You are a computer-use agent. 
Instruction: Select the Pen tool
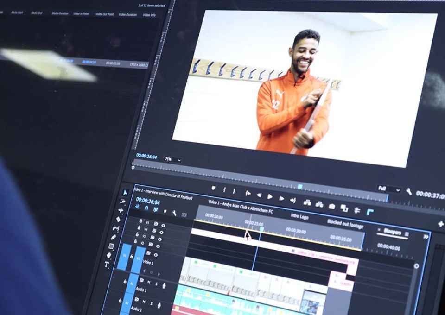(x=114, y=237)
